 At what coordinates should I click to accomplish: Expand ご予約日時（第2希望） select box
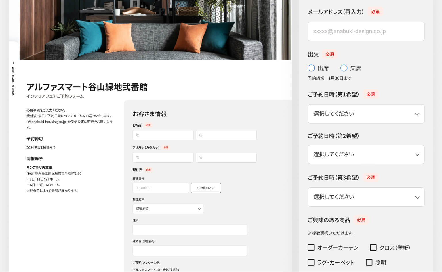[366, 154]
